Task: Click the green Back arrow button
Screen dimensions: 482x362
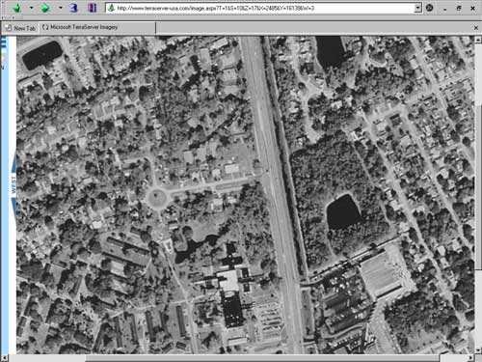Action: tap(16, 8)
